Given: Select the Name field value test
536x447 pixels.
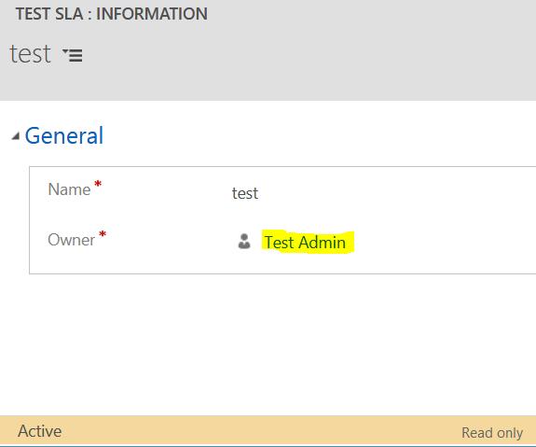Looking at the screenshot, I should 245,193.
